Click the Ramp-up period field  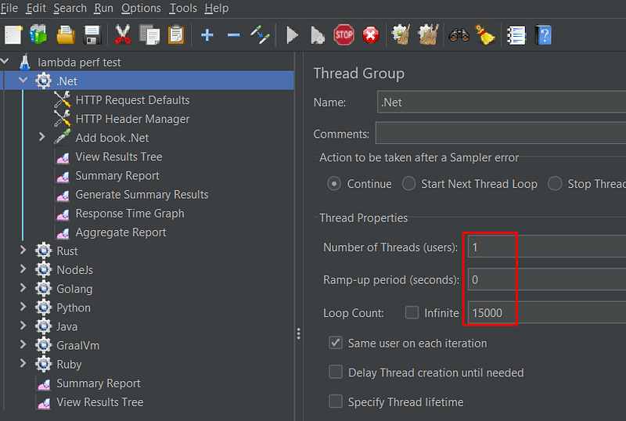pos(546,279)
